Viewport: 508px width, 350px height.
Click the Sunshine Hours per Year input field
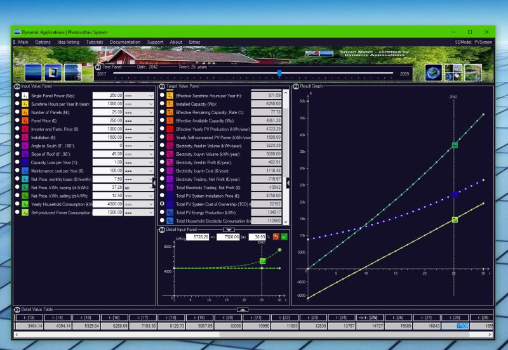[107, 104]
